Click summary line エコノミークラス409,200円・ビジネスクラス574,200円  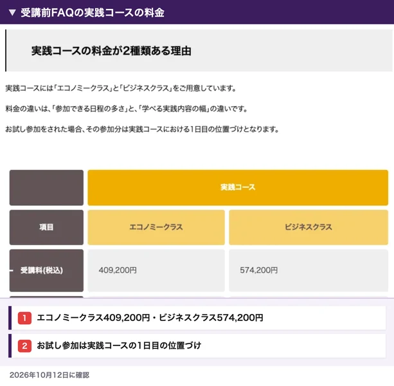(150, 318)
